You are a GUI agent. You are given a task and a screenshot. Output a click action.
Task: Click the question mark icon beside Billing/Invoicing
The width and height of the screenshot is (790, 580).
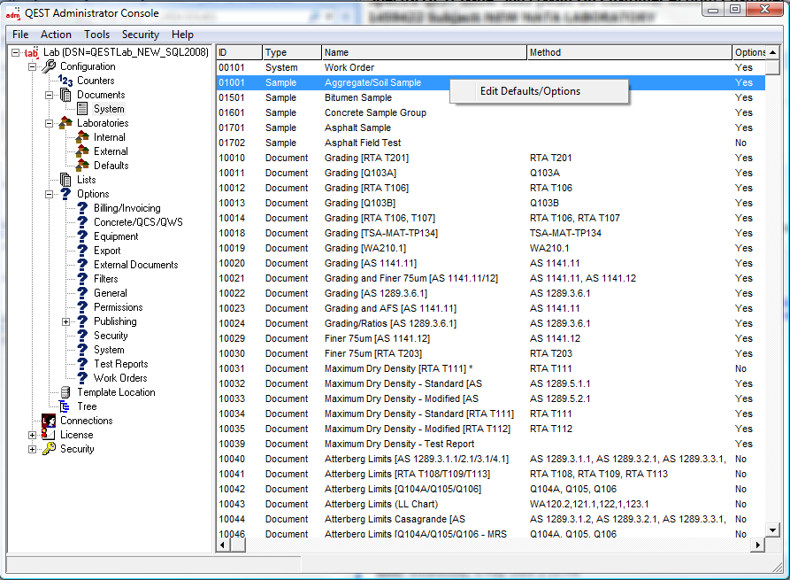point(82,208)
